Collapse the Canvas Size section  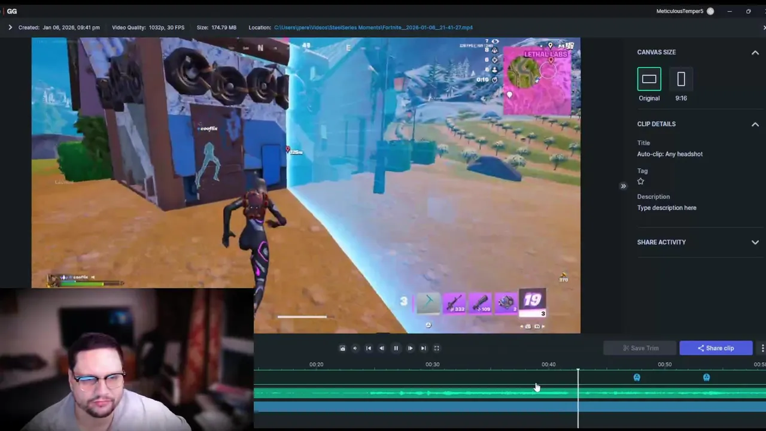point(755,53)
